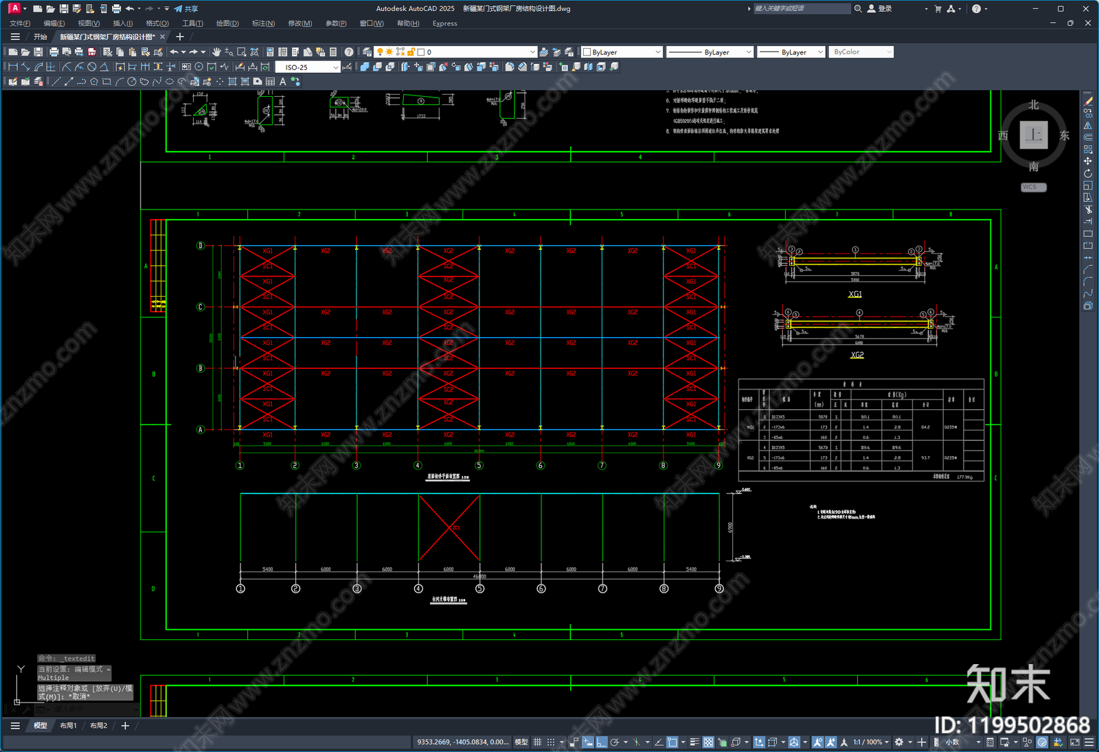Screen dimensions: 1099x752
Task: Toggle object snap in status bar
Action: [672, 742]
